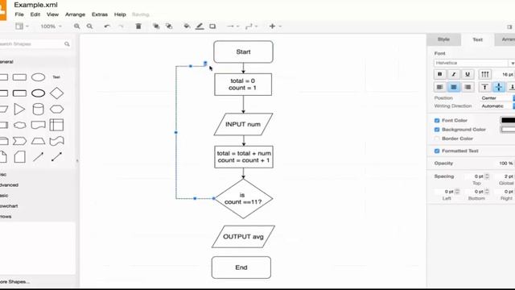Select the ellipse shape in General palette

pyautogui.click(x=38, y=77)
